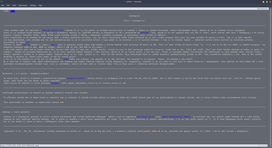Open the Settings menu
The image size is (272, 148).
(33, 5)
